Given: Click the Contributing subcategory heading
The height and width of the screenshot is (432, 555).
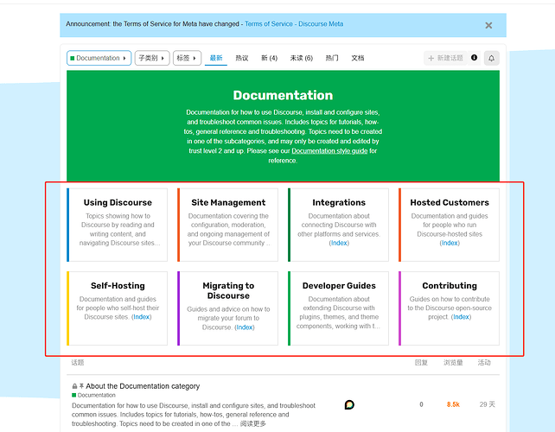Looking at the screenshot, I should 450,285.
